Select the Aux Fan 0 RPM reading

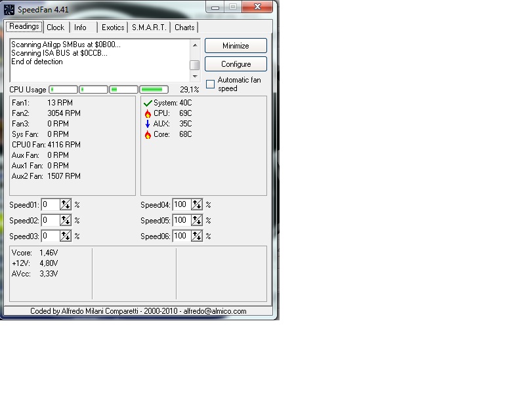(40, 155)
